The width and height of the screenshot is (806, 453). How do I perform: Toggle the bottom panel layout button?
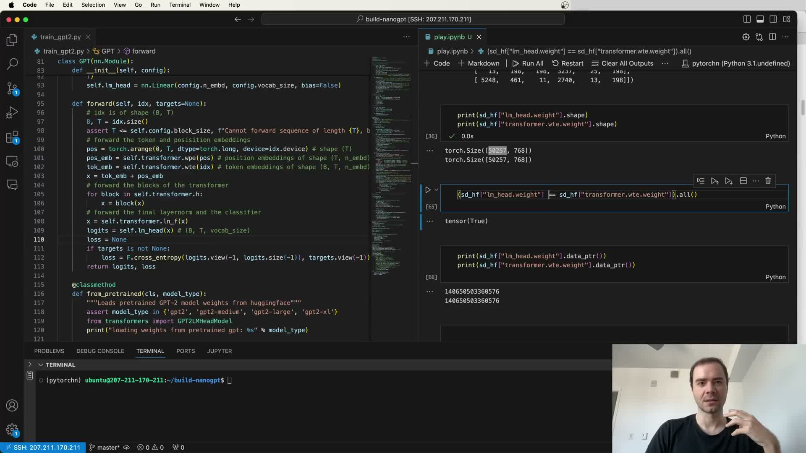pyautogui.click(x=760, y=19)
